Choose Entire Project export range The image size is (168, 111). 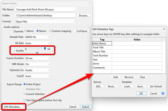point(25,84)
